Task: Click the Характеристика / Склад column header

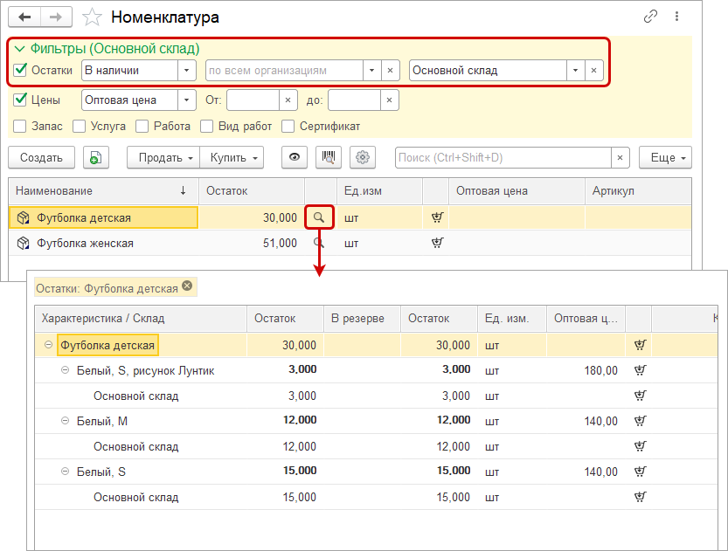Action: pos(141,319)
